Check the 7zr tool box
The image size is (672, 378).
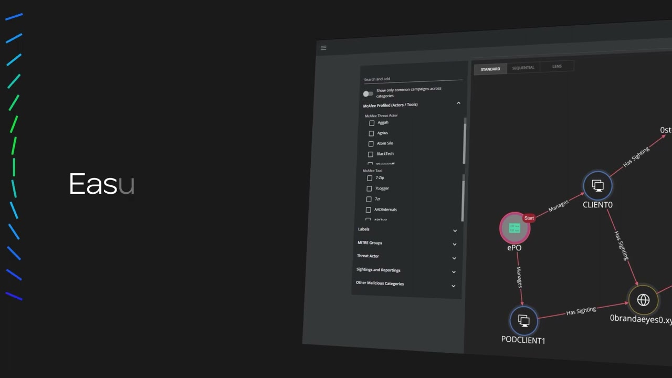tap(369, 199)
